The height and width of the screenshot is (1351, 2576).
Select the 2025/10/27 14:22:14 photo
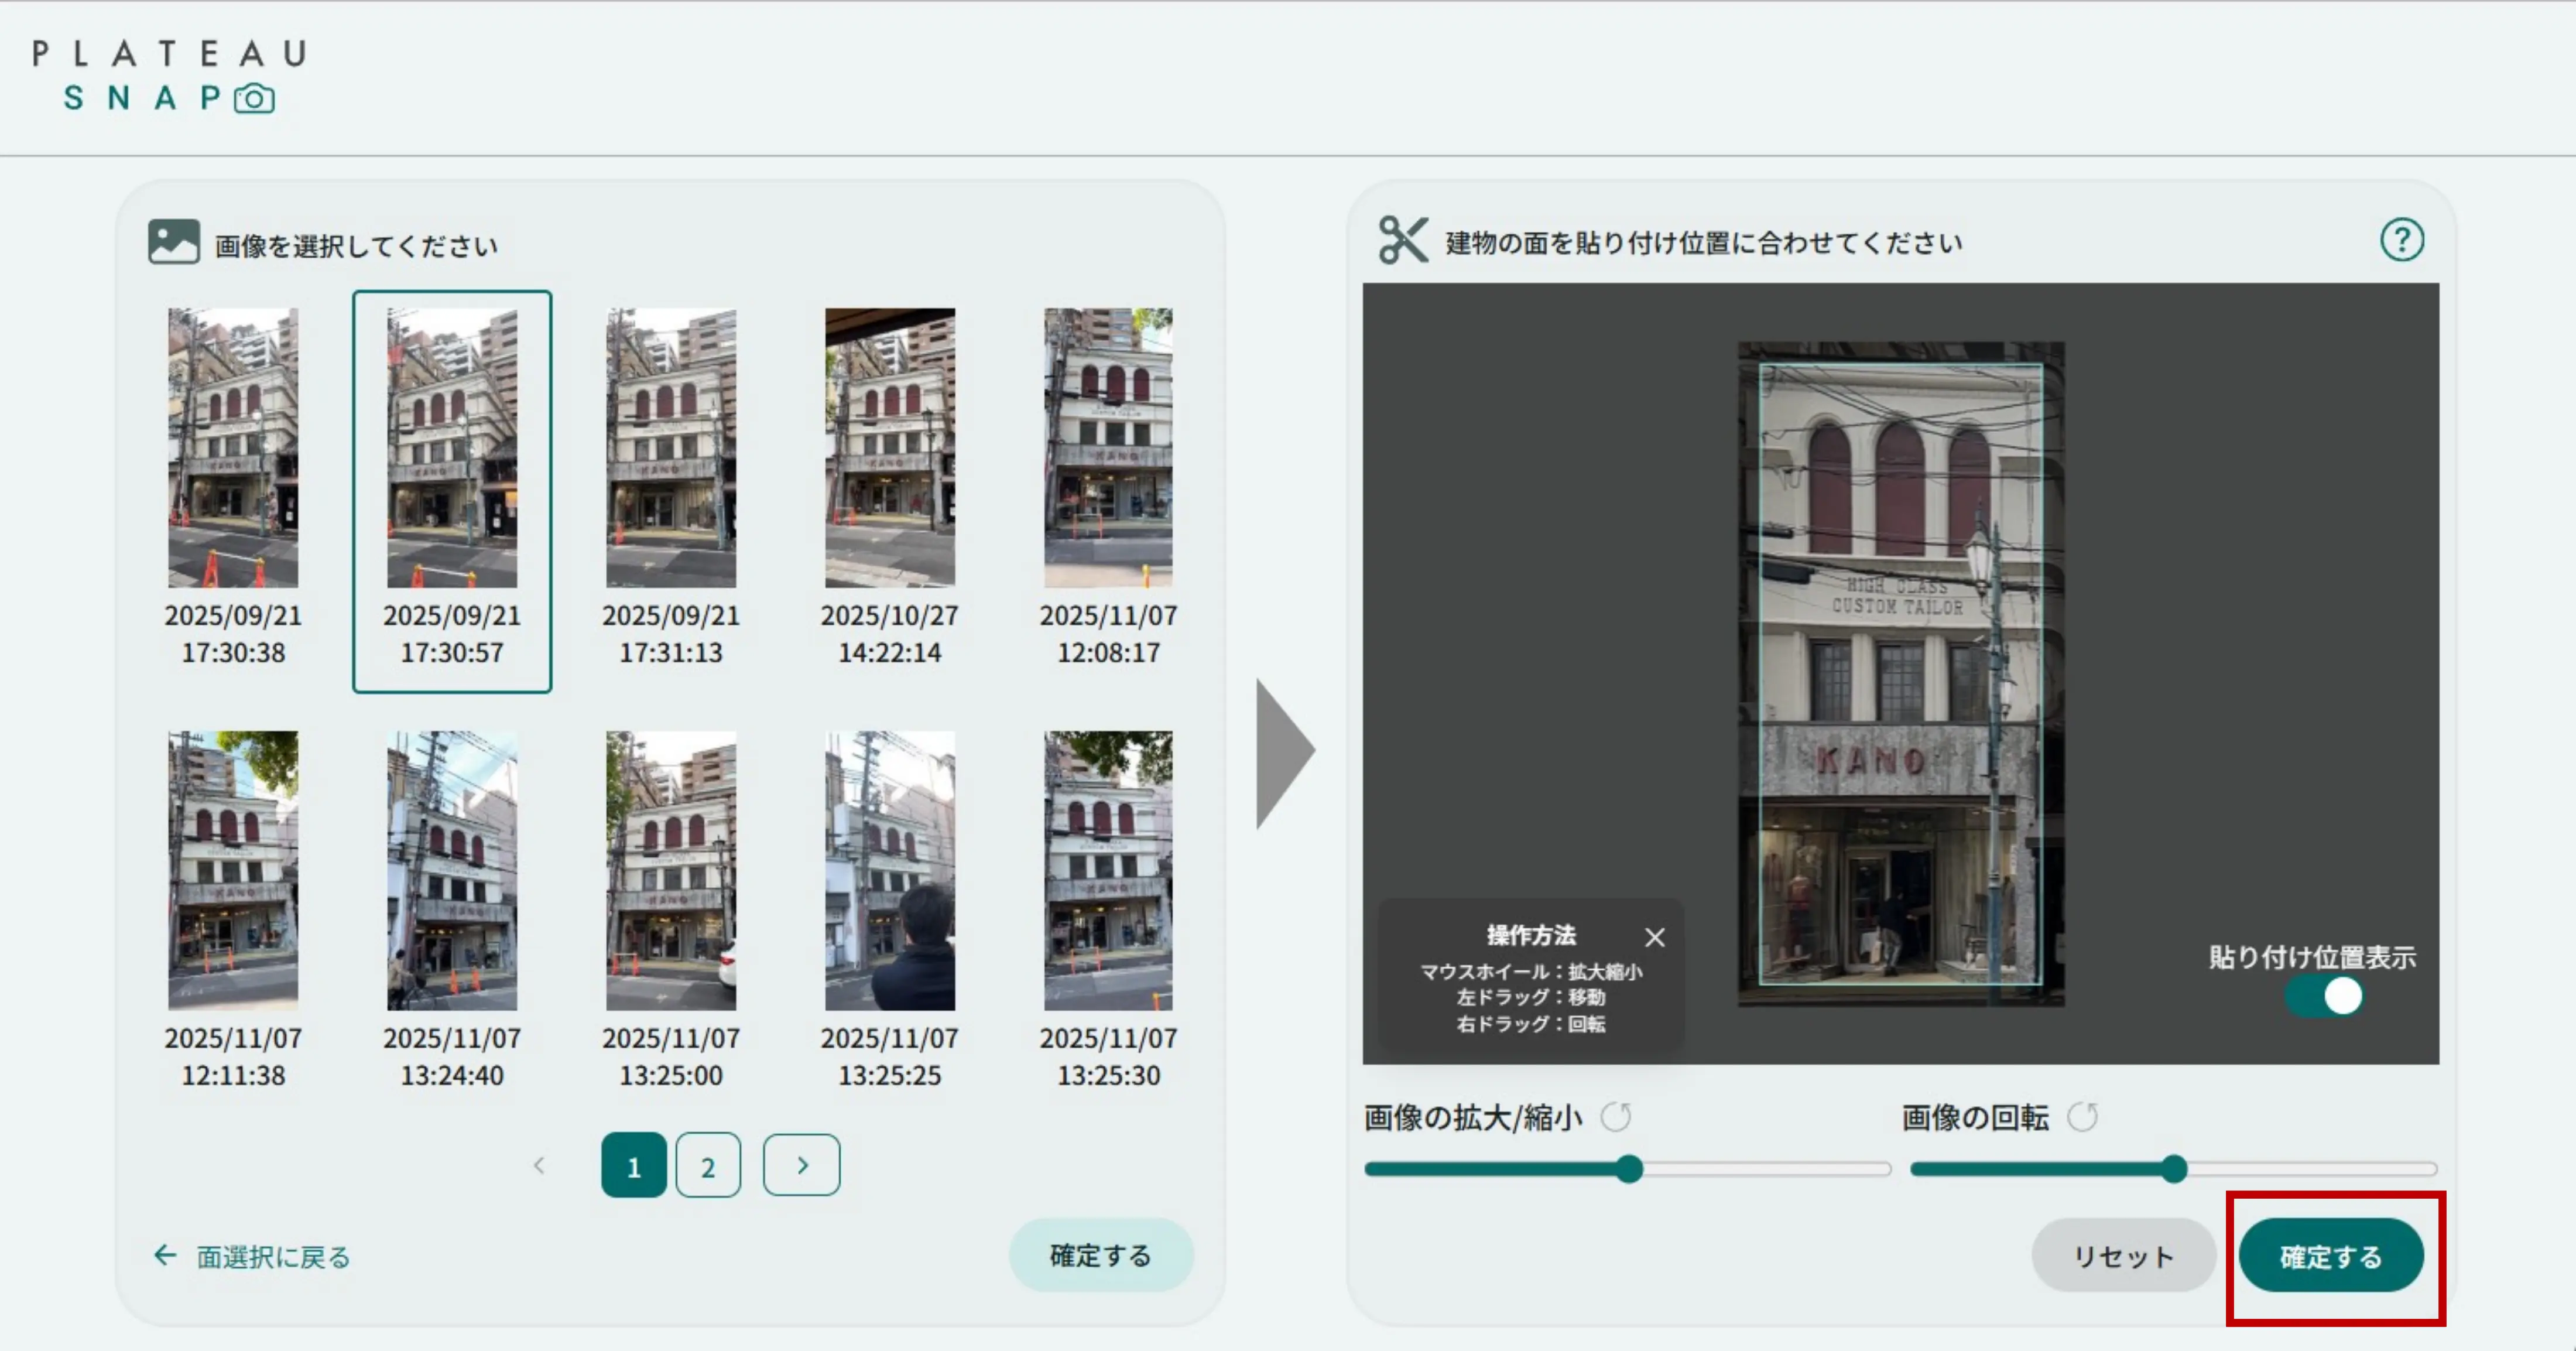coord(889,447)
